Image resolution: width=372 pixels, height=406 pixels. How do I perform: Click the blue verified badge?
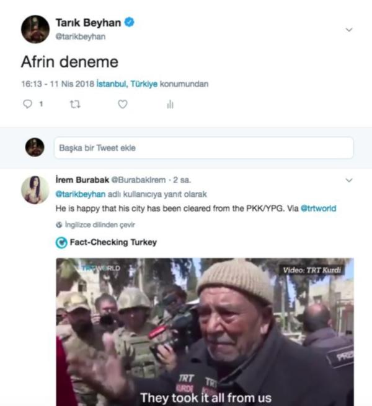(x=130, y=23)
